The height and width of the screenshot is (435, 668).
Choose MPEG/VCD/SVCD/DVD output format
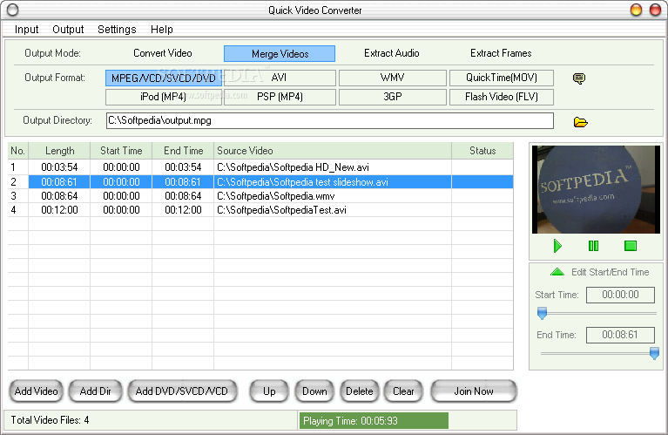163,78
